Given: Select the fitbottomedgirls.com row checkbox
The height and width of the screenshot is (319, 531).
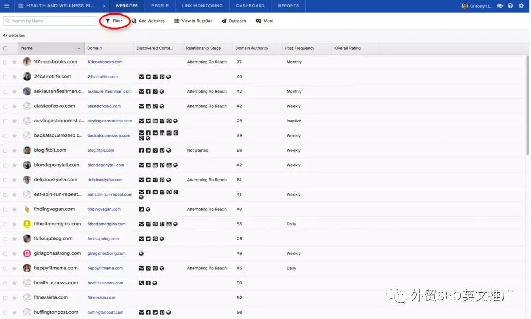Looking at the screenshot, I should 5,224.
